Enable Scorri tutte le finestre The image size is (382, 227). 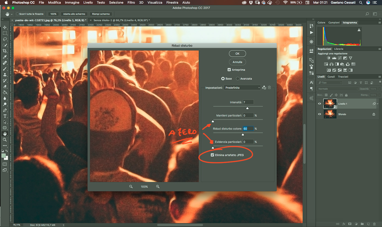click(x=17, y=14)
